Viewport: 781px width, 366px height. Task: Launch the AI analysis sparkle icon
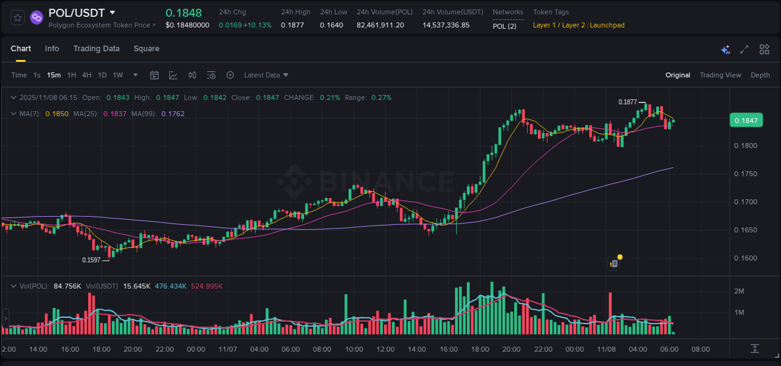(x=725, y=48)
